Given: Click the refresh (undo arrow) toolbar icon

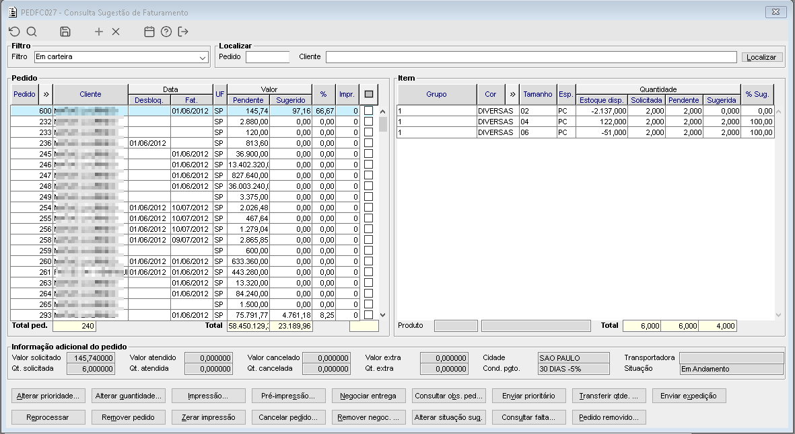Looking at the screenshot, I should [14, 32].
